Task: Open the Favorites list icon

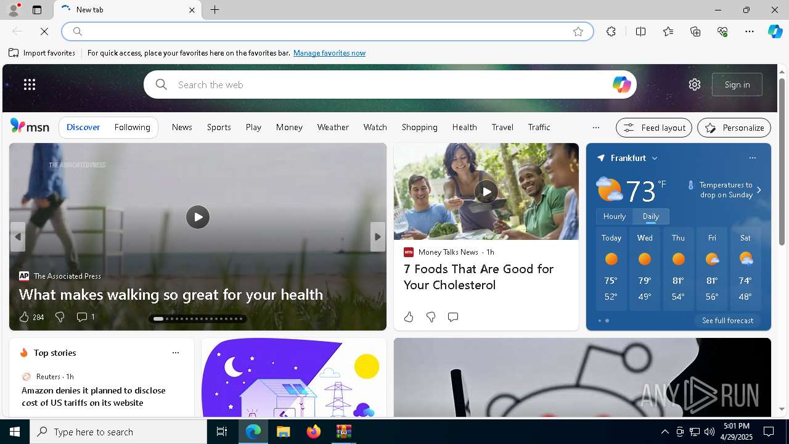Action: (668, 31)
